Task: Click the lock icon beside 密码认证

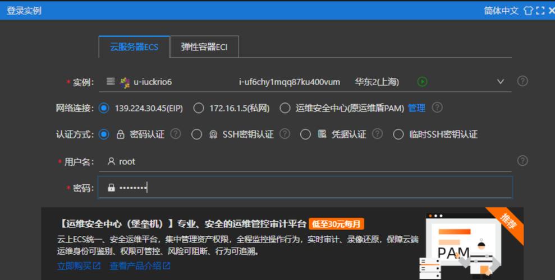Action: click(120, 134)
